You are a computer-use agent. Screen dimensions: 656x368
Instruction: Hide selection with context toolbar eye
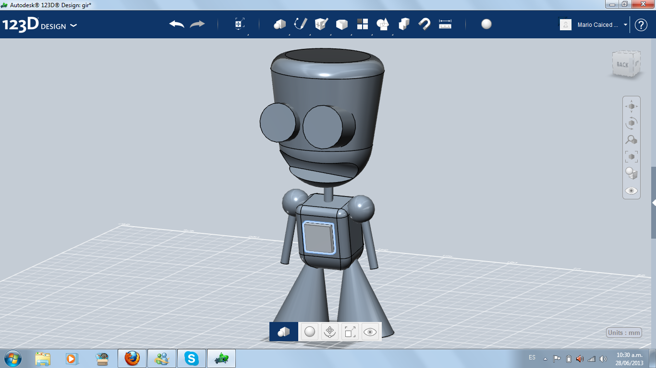click(370, 332)
